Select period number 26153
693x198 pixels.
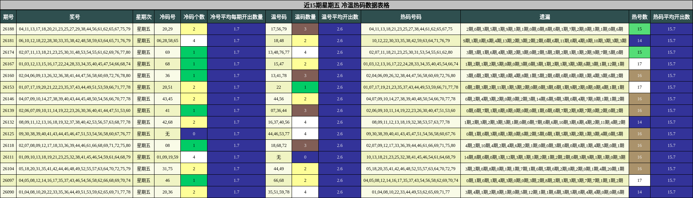pos(8,87)
